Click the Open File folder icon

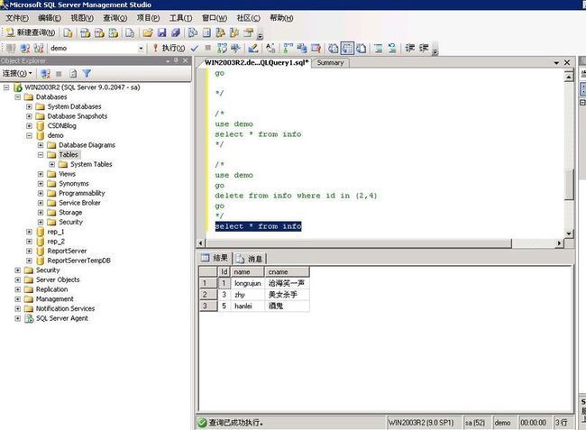pos(148,32)
